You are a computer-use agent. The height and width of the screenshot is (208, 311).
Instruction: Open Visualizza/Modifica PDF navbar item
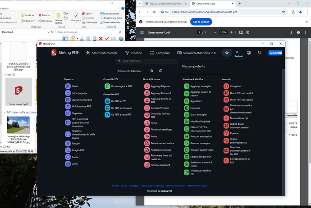[x=197, y=53]
